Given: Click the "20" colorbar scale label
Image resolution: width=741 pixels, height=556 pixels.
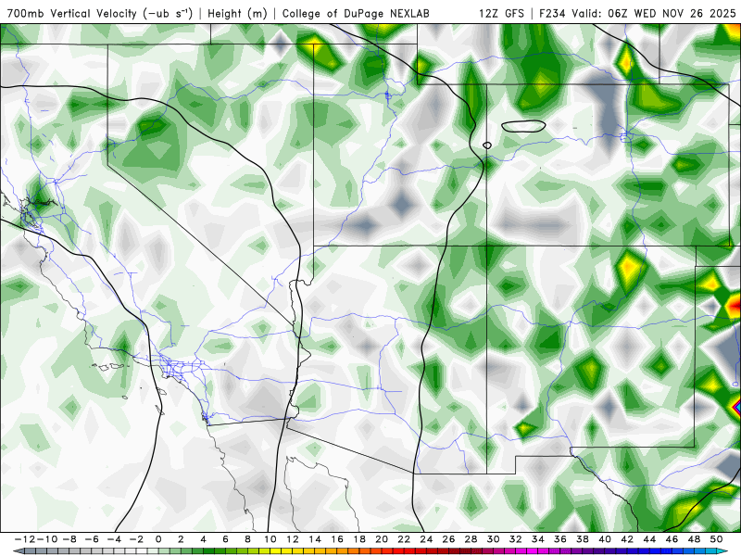Looking at the screenshot, I should tap(382, 539).
